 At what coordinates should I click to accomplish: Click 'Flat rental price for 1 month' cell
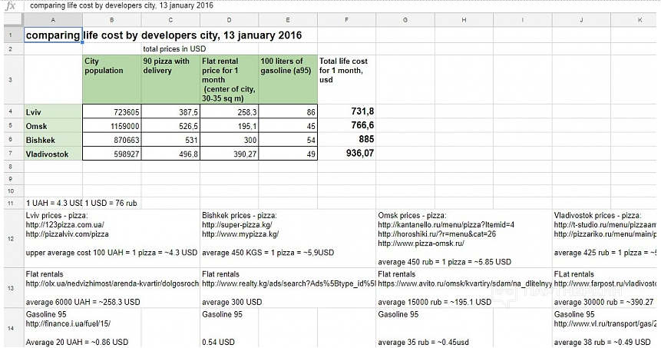pyautogui.click(x=229, y=79)
